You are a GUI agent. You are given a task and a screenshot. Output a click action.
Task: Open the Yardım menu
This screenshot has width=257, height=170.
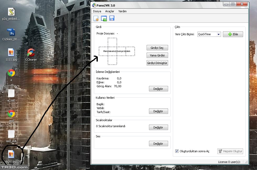122,11
